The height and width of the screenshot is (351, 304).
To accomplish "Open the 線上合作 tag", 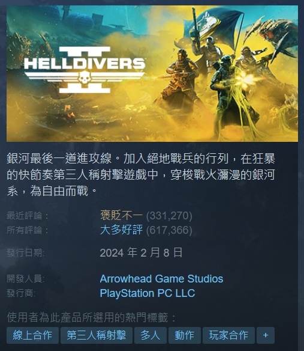I will (32, 335).
